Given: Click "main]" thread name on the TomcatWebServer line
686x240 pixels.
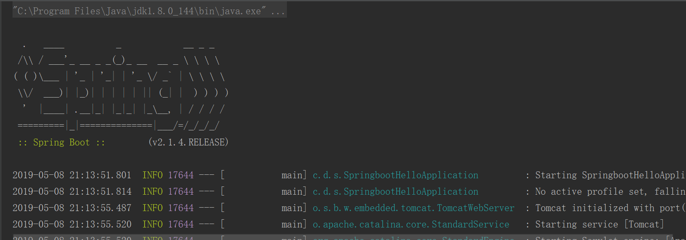Looking at the screenshot, I should [294, 208].
